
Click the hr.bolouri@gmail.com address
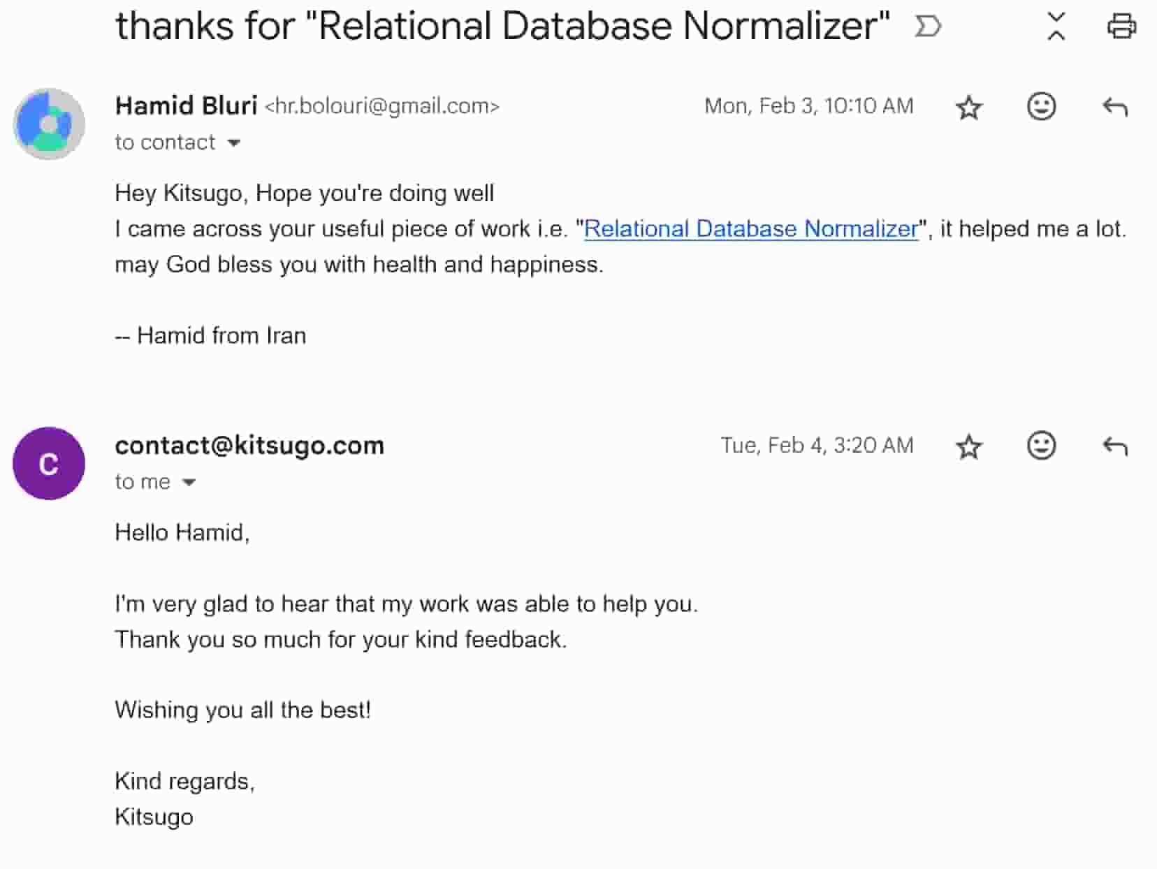[x=381, y=106]
